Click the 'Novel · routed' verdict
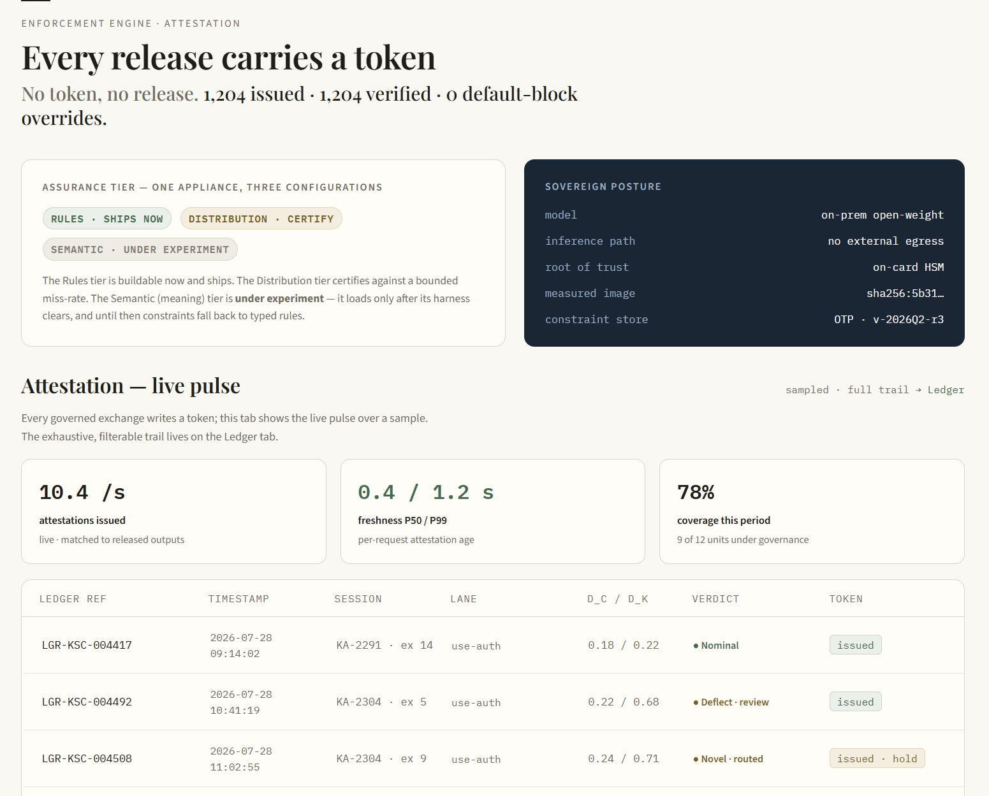Image resolution: width=989 pixels, height=796 pixels. pos(728,759)
